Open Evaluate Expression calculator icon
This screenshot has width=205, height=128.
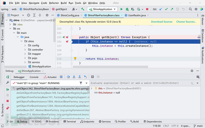pyautogui.click(x=92, y=77)
